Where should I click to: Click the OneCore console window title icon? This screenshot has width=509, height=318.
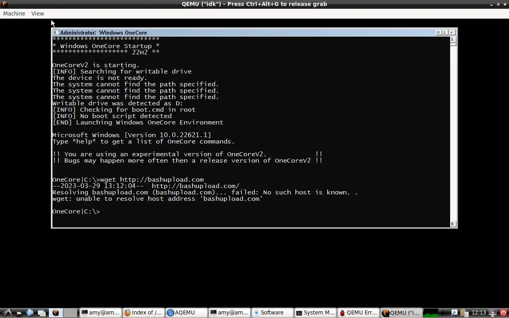coord(56,33)
